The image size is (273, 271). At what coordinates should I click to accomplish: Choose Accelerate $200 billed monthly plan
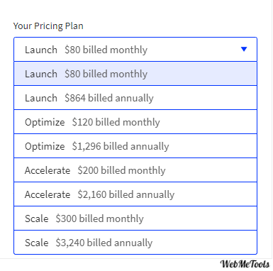pos(135,170)
